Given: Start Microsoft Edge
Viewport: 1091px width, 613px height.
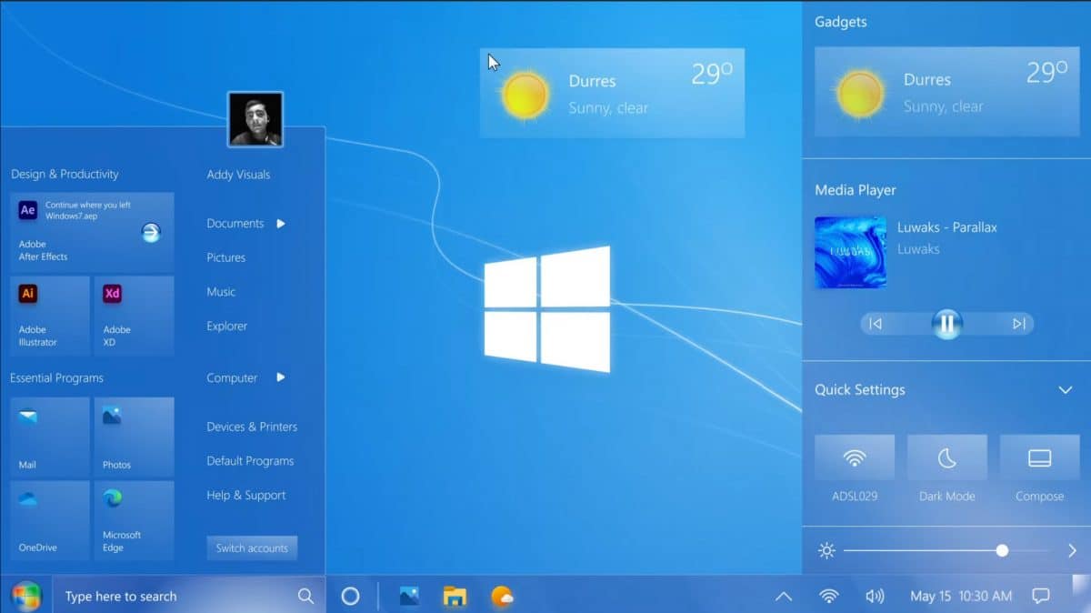Looking at the screenshot, I should pos(134,520).
